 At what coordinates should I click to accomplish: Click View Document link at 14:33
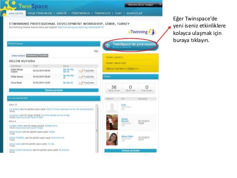[22, 128]
